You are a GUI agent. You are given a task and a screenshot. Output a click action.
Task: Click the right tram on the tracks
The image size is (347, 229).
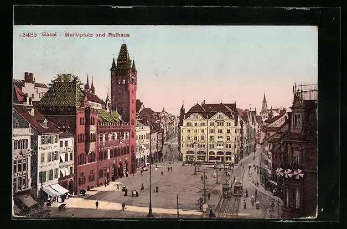click(x=238, y=188)
